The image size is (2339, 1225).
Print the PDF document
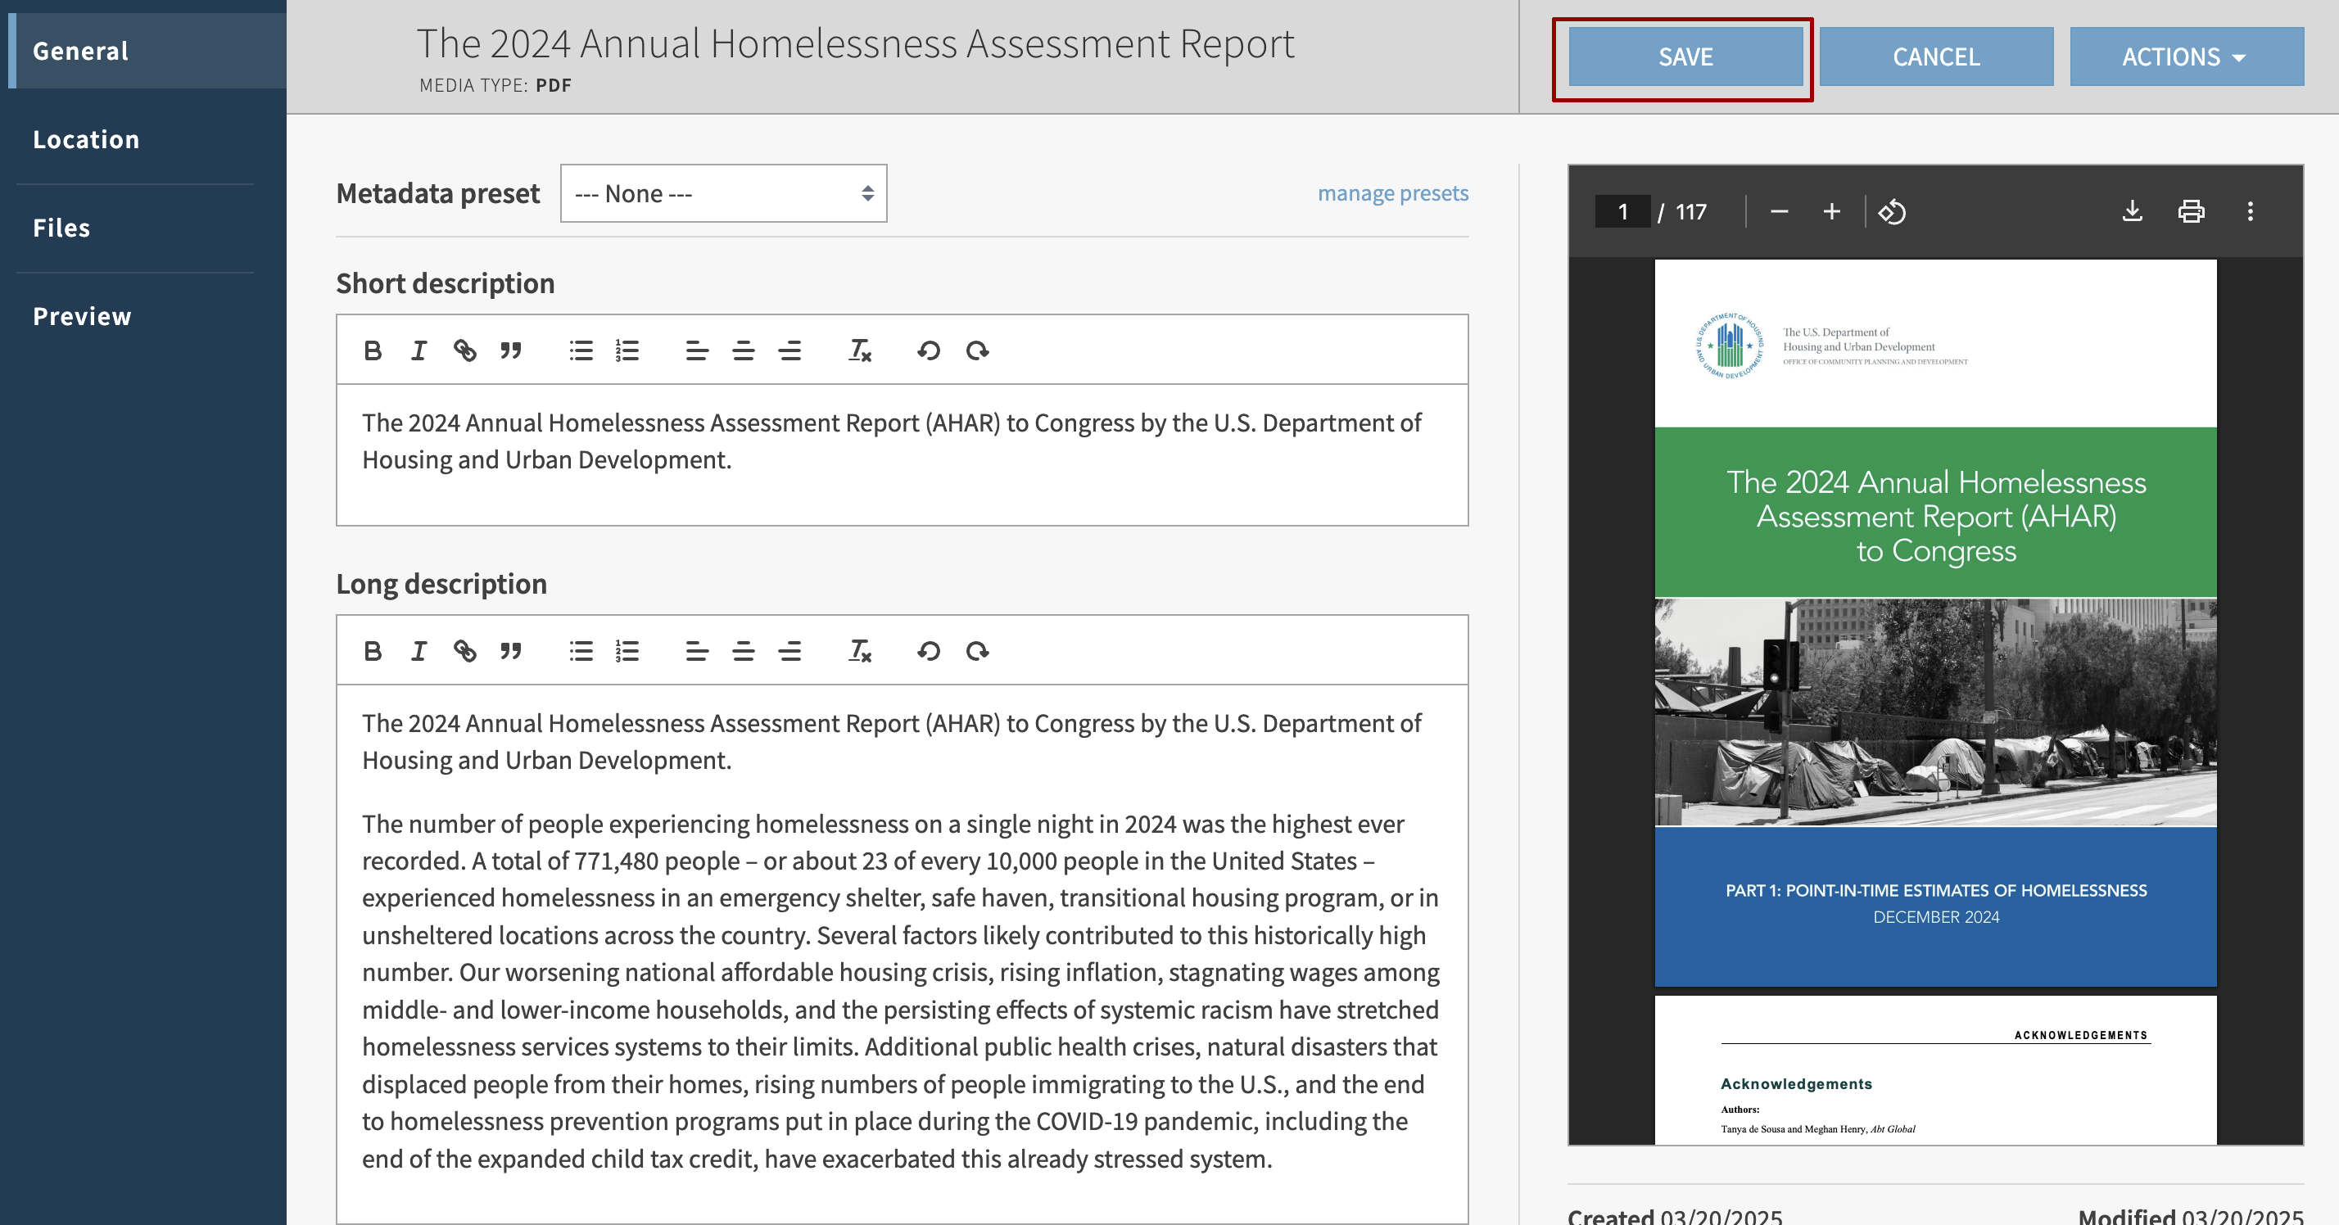(x=2191, y=211)
